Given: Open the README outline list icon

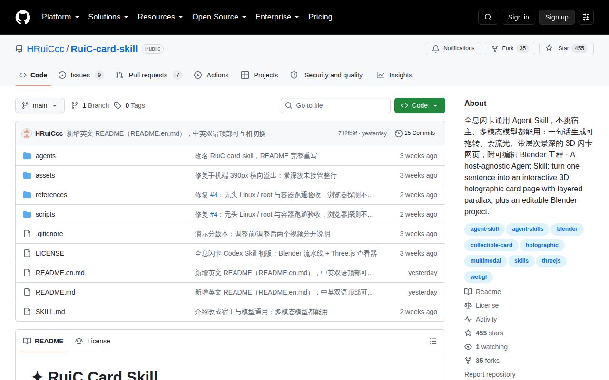Looking at the screenshot, I should 433,341.
